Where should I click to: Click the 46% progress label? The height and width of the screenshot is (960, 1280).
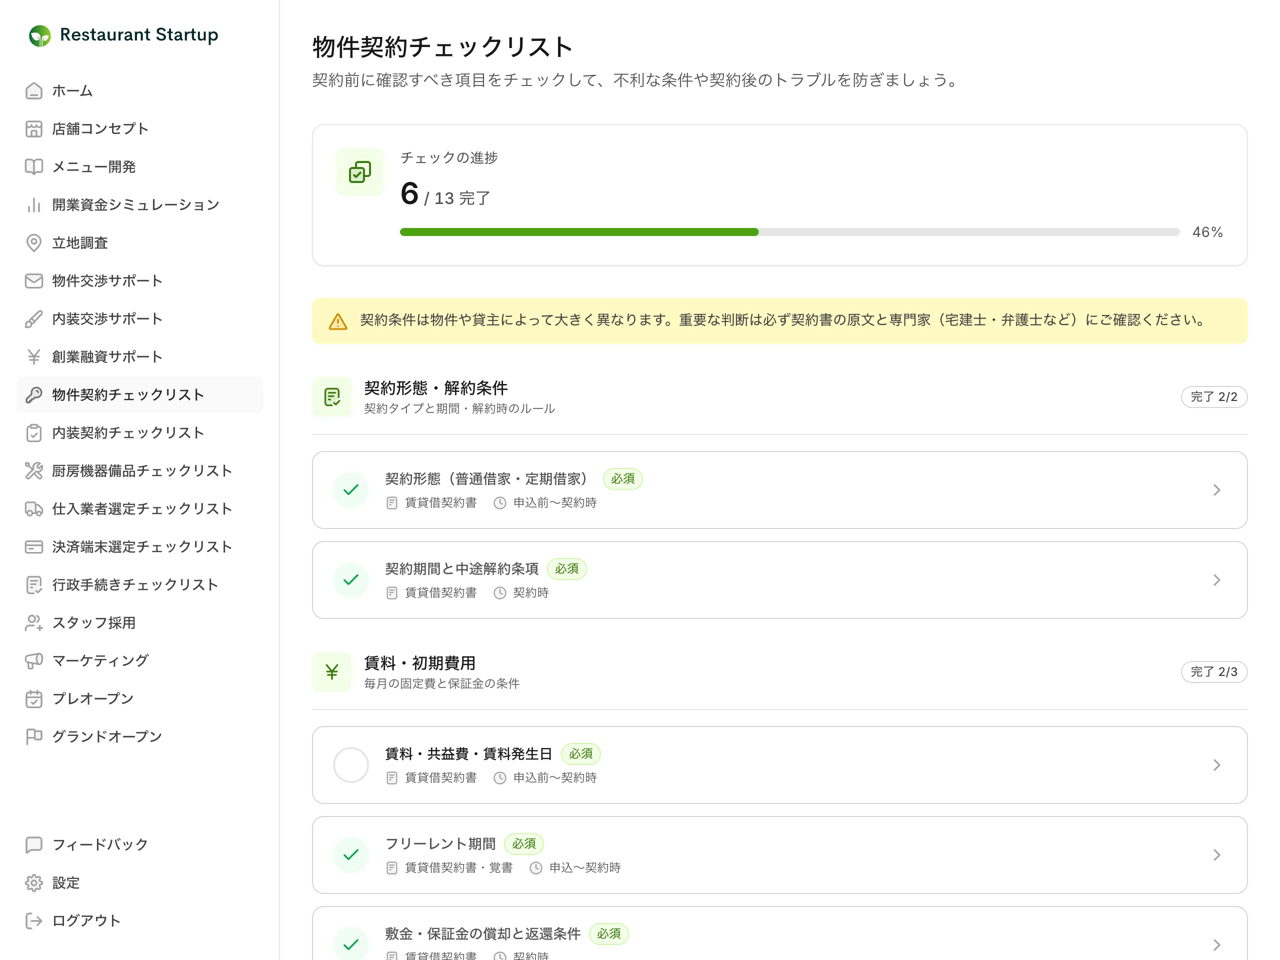coord(1207,232)
